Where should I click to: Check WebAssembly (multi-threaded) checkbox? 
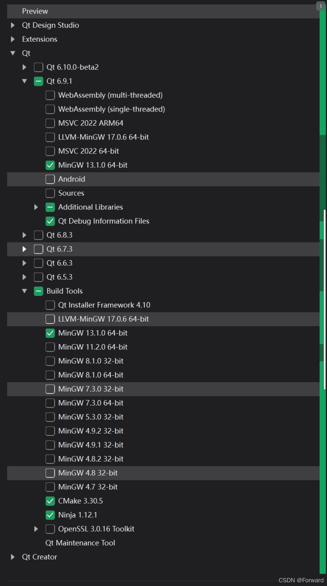(50, 95)
